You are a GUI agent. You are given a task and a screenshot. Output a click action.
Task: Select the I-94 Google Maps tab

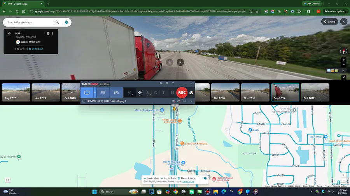pyautogui.click(x=23, y=3)
